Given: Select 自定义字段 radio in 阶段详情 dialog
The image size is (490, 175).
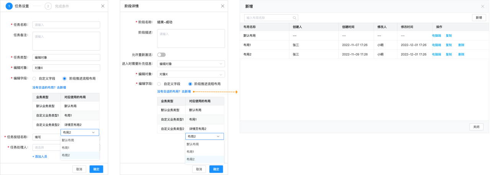Looking at the screenshot, I should (x=159, y=84).
